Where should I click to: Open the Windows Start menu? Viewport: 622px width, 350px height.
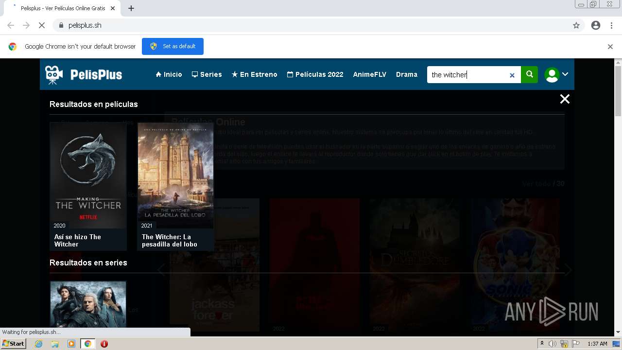[14, 344]
